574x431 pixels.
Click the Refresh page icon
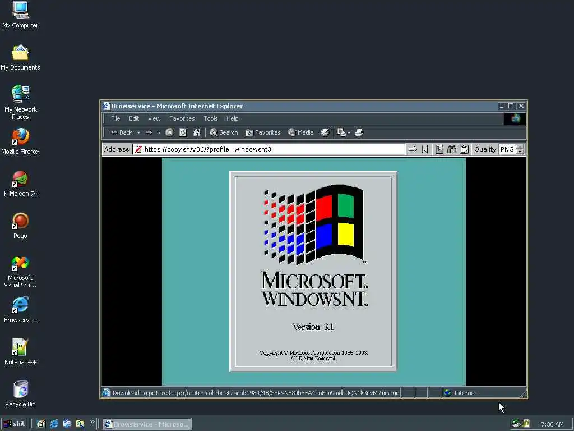point(183,132)
